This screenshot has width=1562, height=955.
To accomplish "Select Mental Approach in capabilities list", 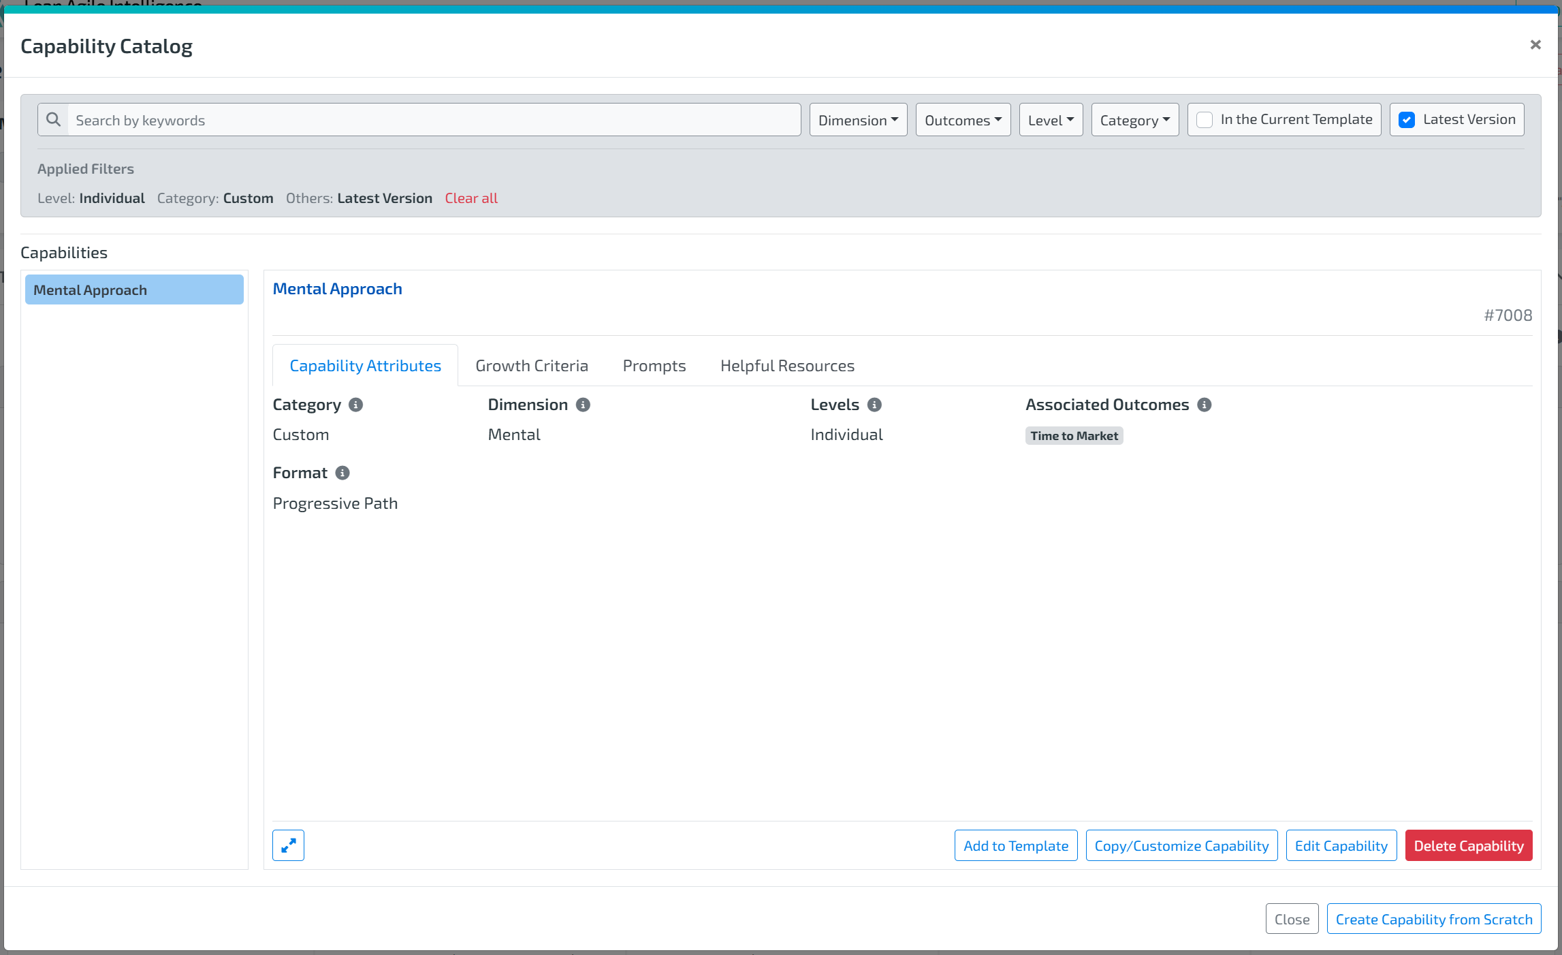I will click(134, 290).
